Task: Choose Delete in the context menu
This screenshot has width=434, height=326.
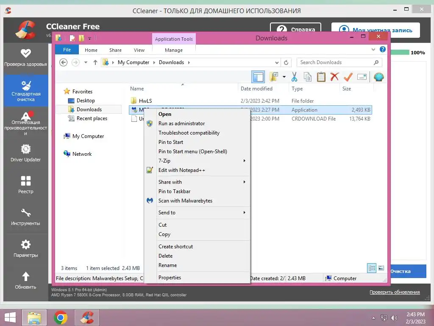Action: coord(197,256)
